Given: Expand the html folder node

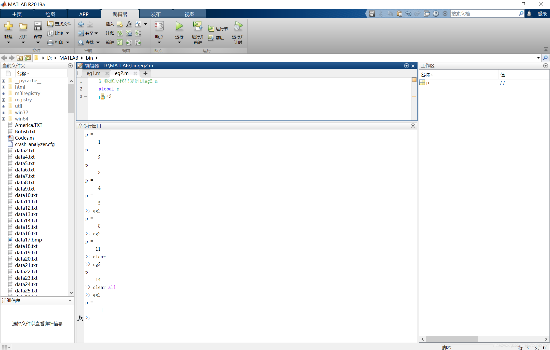Looking at the screenshot, I should pyautogui.click(x=4, y=87).
